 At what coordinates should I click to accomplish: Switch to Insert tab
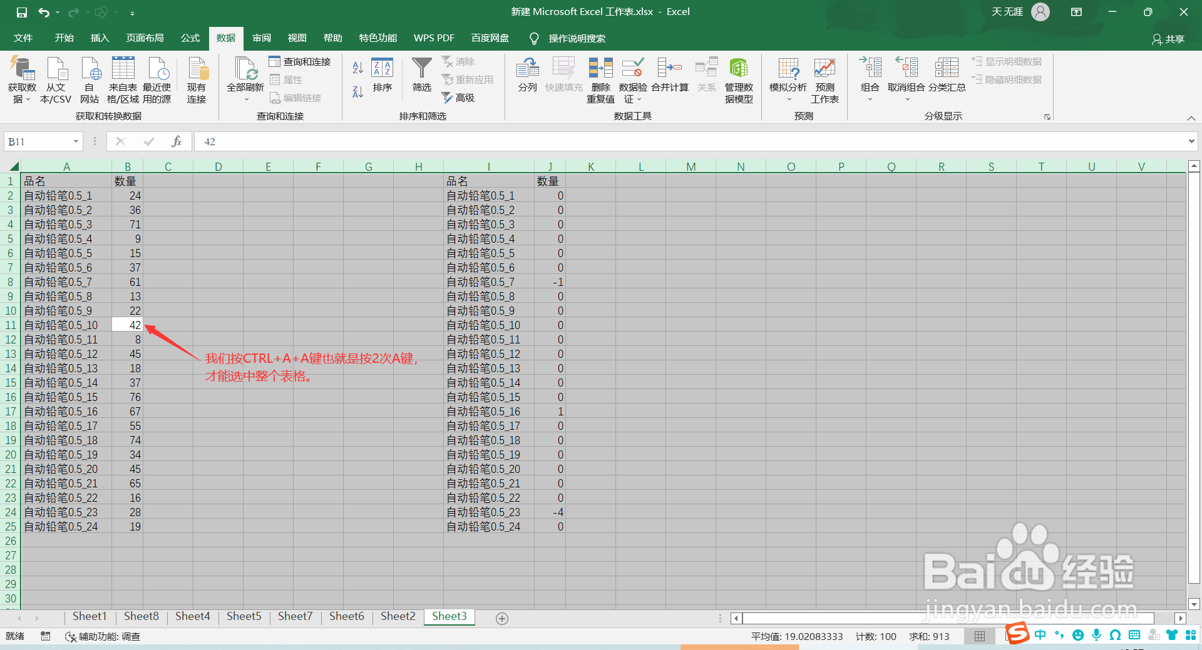pyautogui.click(x=100, y=38)
